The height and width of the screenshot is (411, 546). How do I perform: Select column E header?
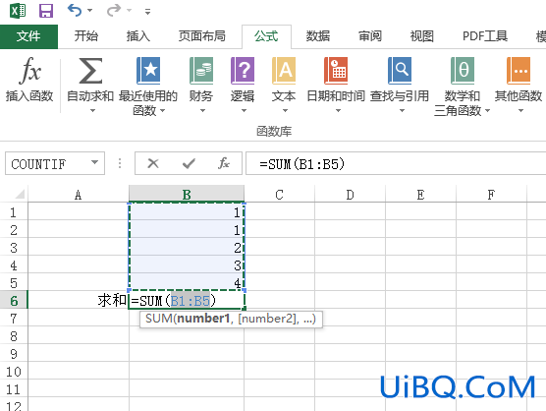420,194
